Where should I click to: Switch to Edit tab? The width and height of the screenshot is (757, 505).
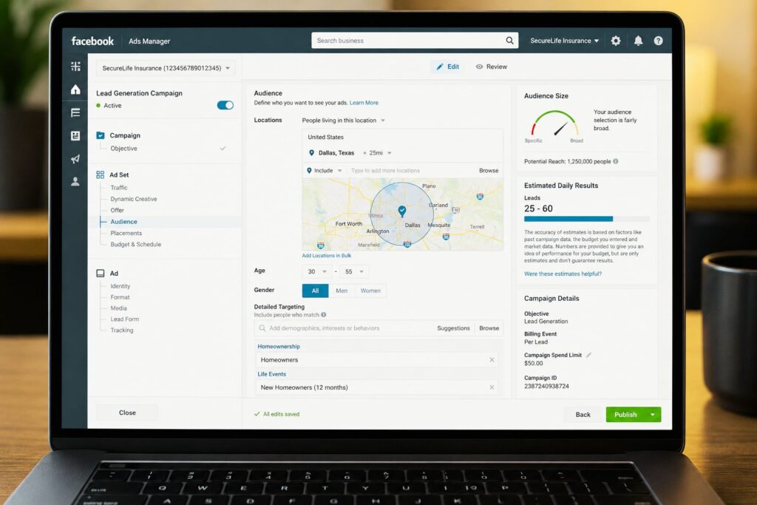(447, 67)
